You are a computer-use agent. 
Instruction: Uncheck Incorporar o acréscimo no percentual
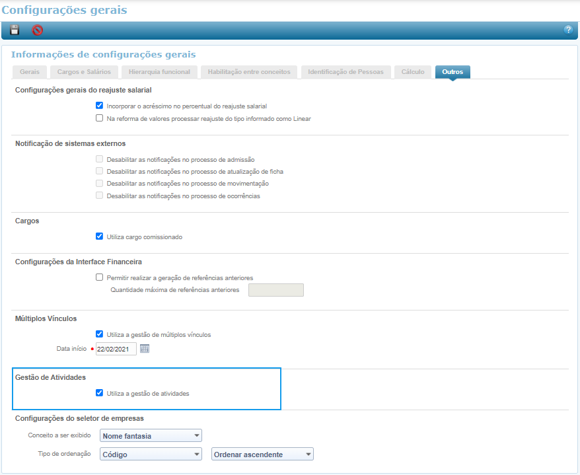point(99,106)
